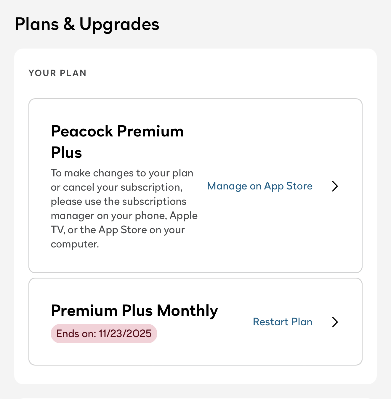Click the word "Peacock" in the plan title
The height and width of the screenshot is (399, 391).
(x=82, y=131)
